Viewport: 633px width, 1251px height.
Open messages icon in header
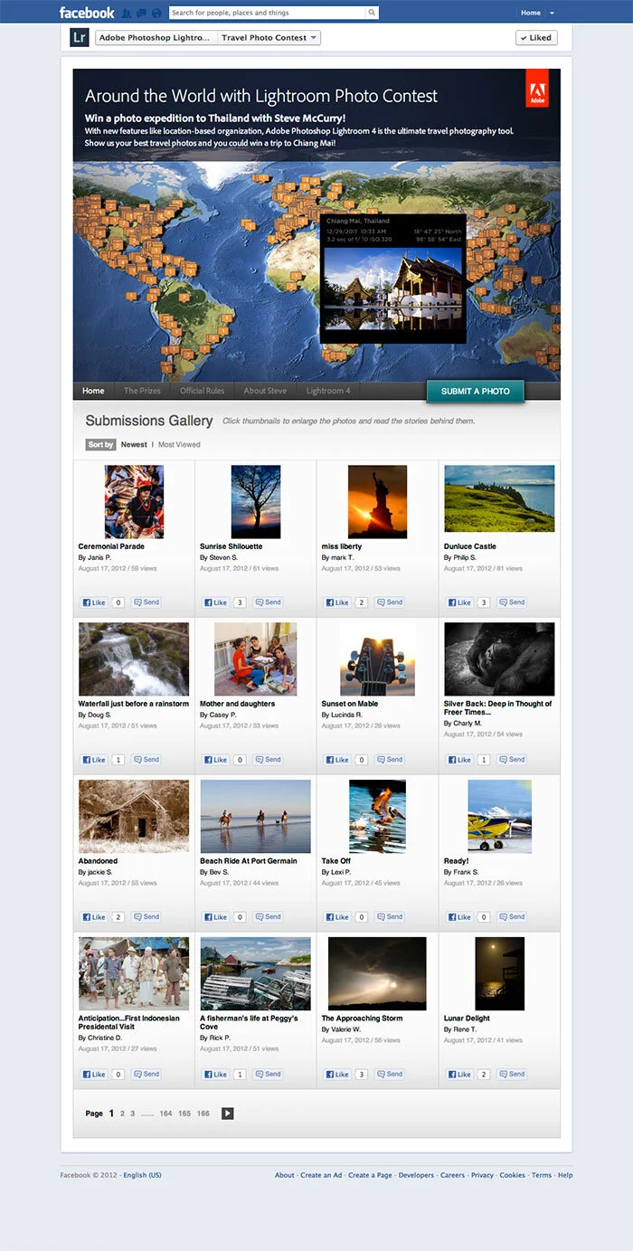coord(141,13)
